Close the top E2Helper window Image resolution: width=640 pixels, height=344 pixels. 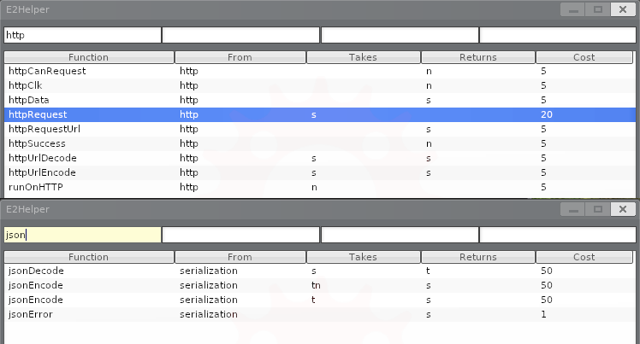coord(623,9)
